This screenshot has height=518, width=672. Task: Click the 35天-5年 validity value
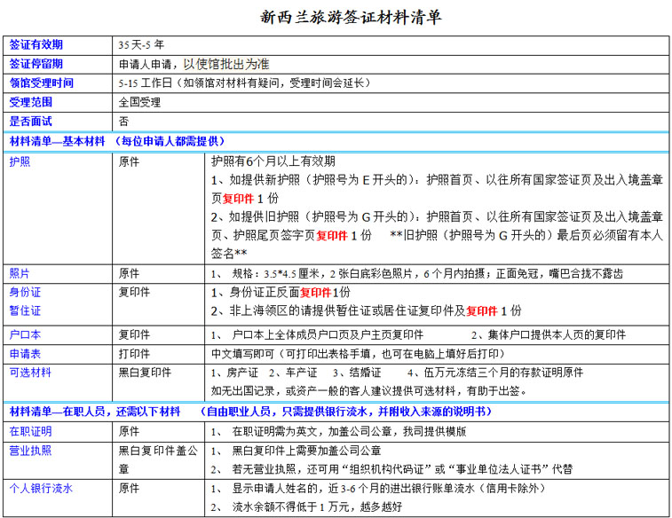pyautogui.click(x=141, y=44)
